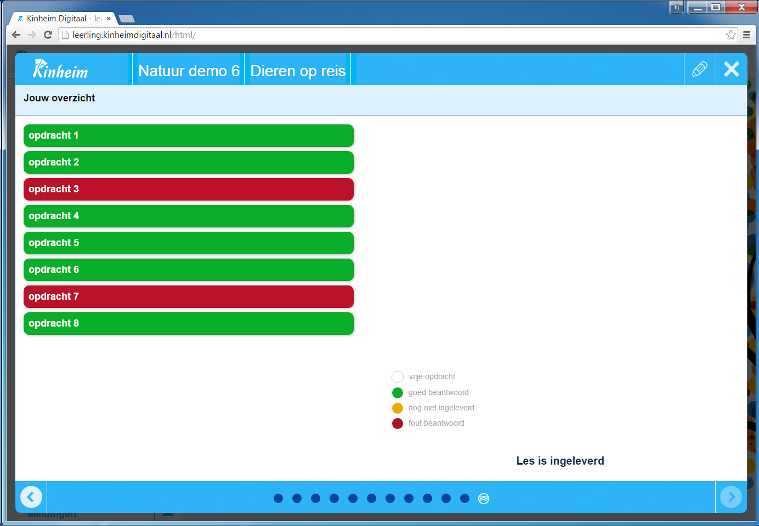
Task: Jump to page 7 navigation dot
Action: [390, 498]
